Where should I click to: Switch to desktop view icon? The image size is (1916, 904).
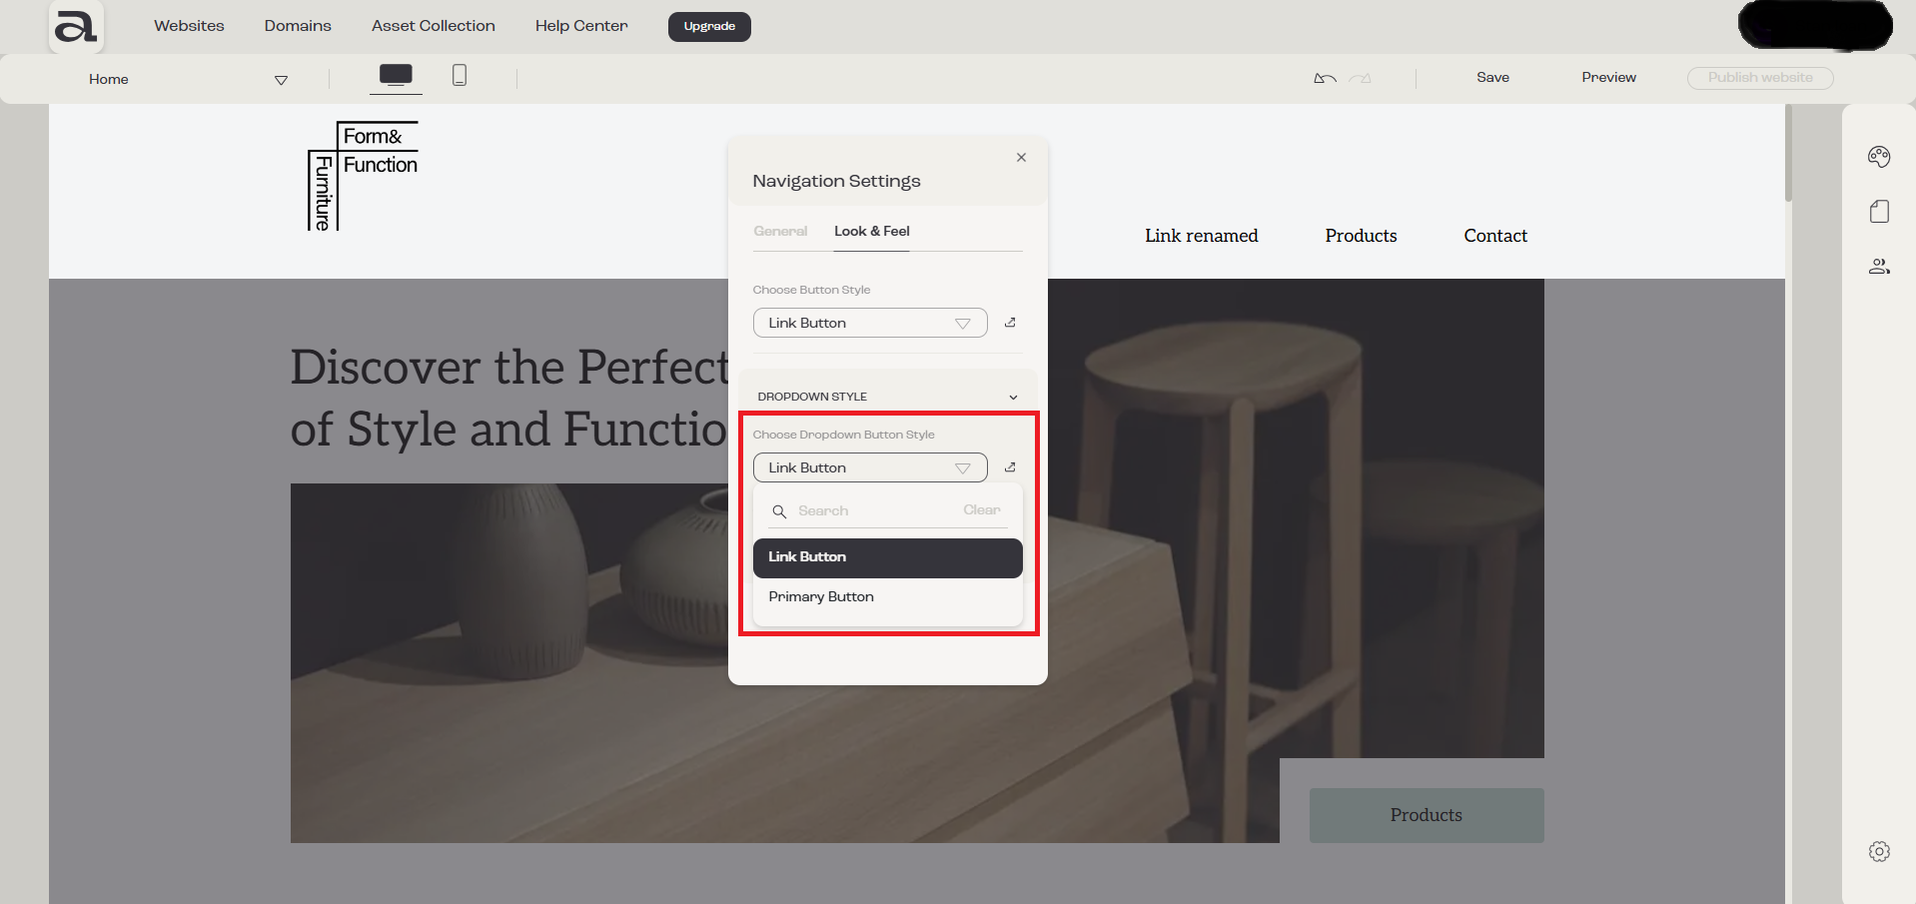point(396,74)
